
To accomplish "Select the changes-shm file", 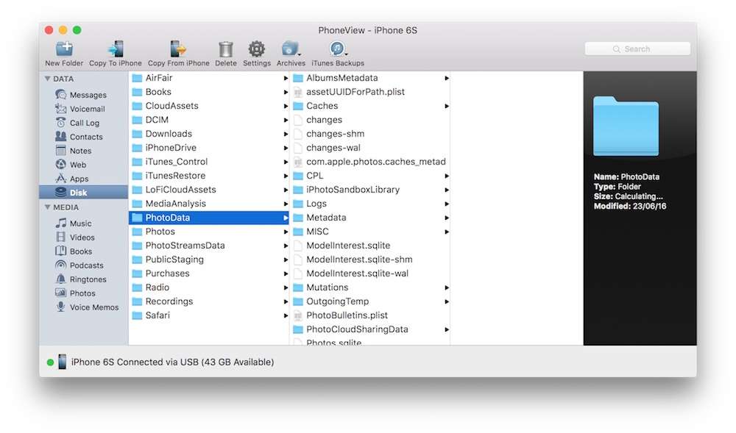I will [x=370, y=134].
